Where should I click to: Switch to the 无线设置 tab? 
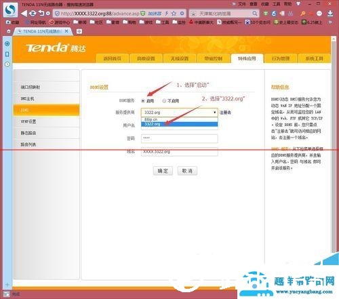click(180, 58)
